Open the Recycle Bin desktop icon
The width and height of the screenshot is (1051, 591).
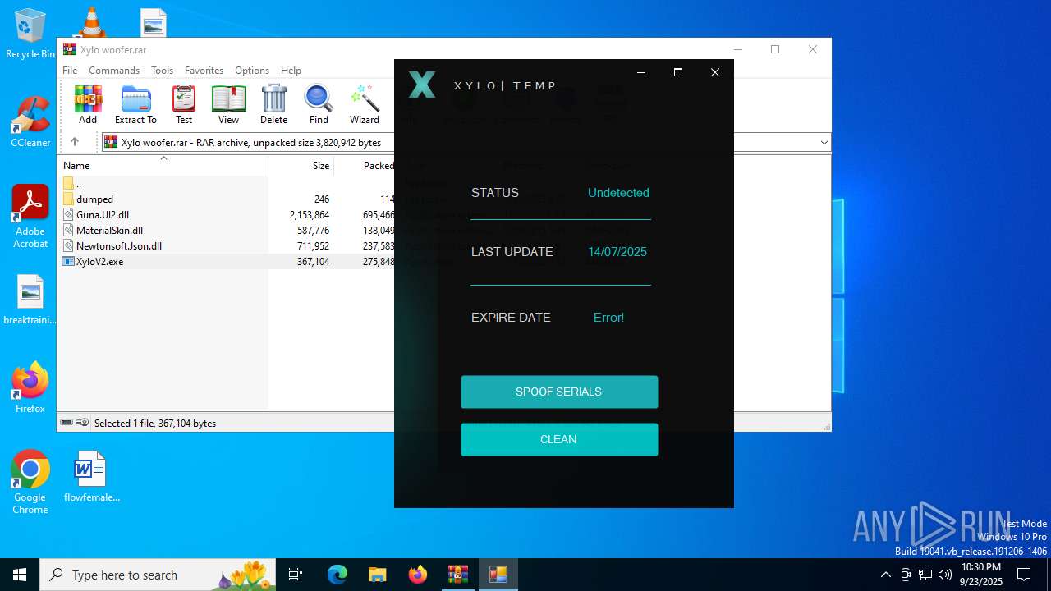30,34
